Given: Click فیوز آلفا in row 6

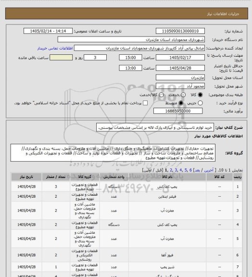Looking at the screenshot, I should tap(167, 255).
